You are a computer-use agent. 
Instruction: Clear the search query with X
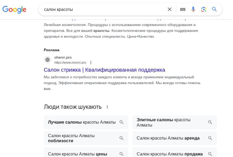pyautogui.click(x=170, y=9)
